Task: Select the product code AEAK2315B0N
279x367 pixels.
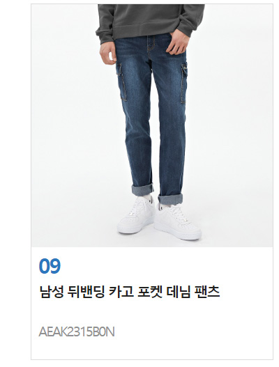Action: pyautogui.click(x=77, y=332)
